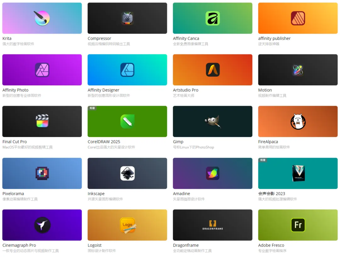Click description 全功能定格动画制作工具
Screen dimensions: 340x257
pos(192,250)
